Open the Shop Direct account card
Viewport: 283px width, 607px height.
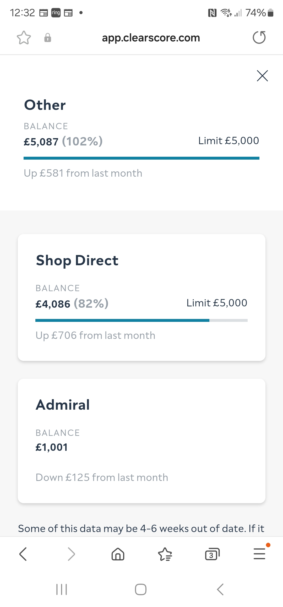click(x=141, y=297)
